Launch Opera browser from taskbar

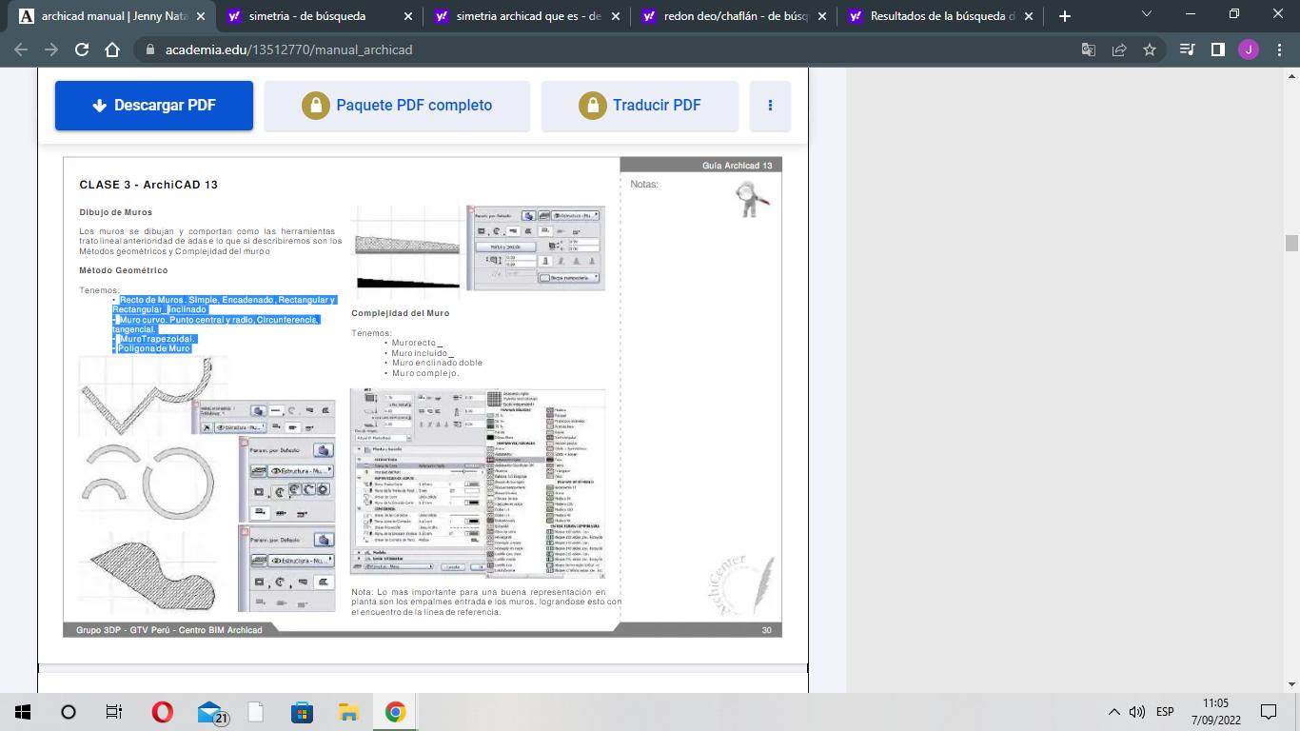click(162, 712)
